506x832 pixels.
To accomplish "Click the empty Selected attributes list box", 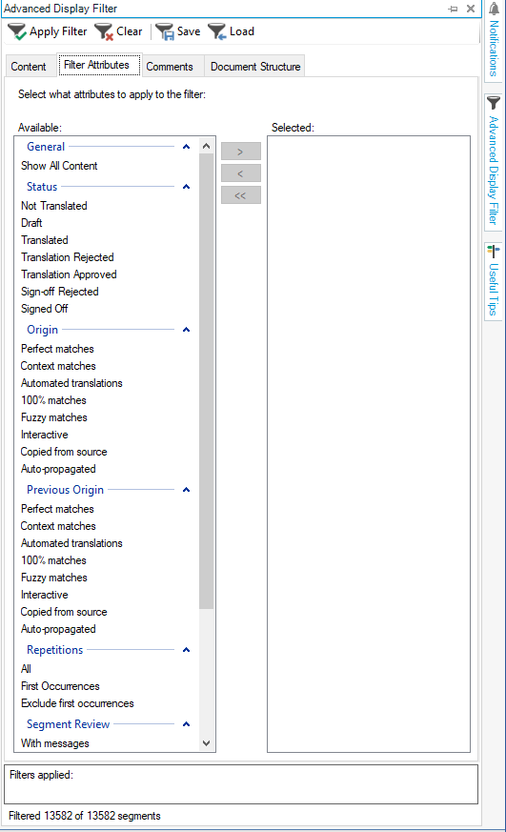I will [x=369, y=444].
